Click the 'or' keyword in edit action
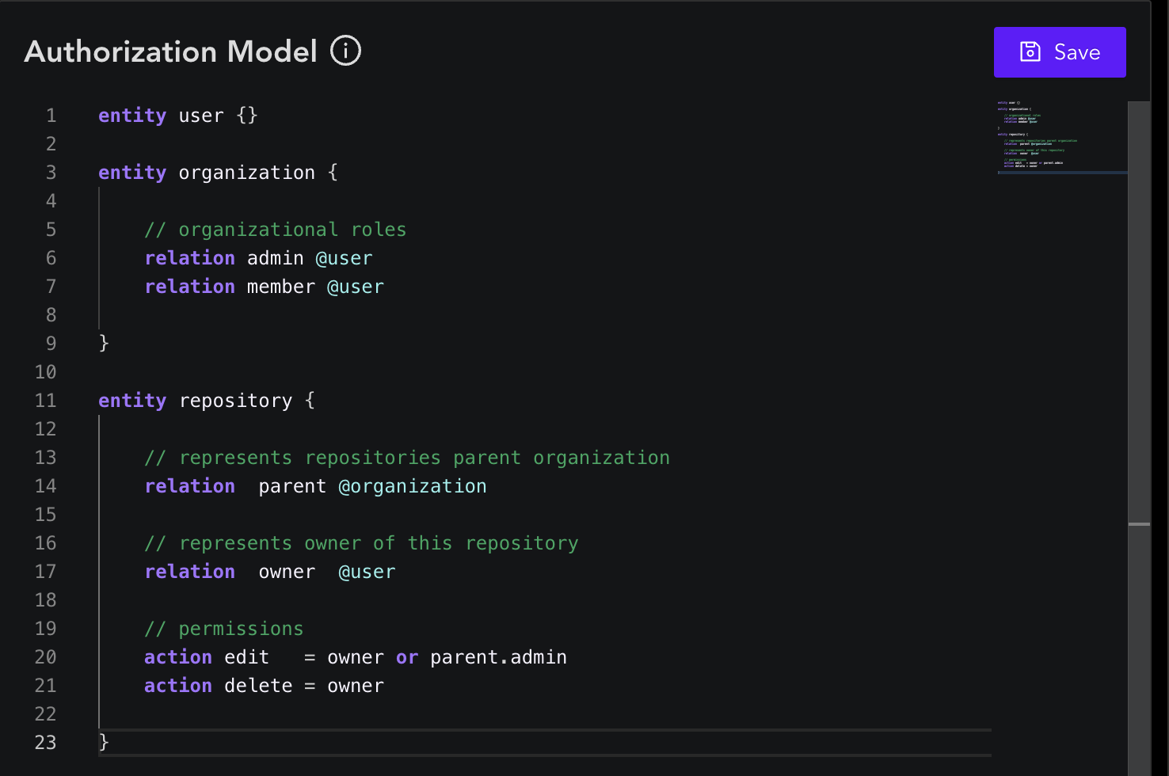 [407, 657]
